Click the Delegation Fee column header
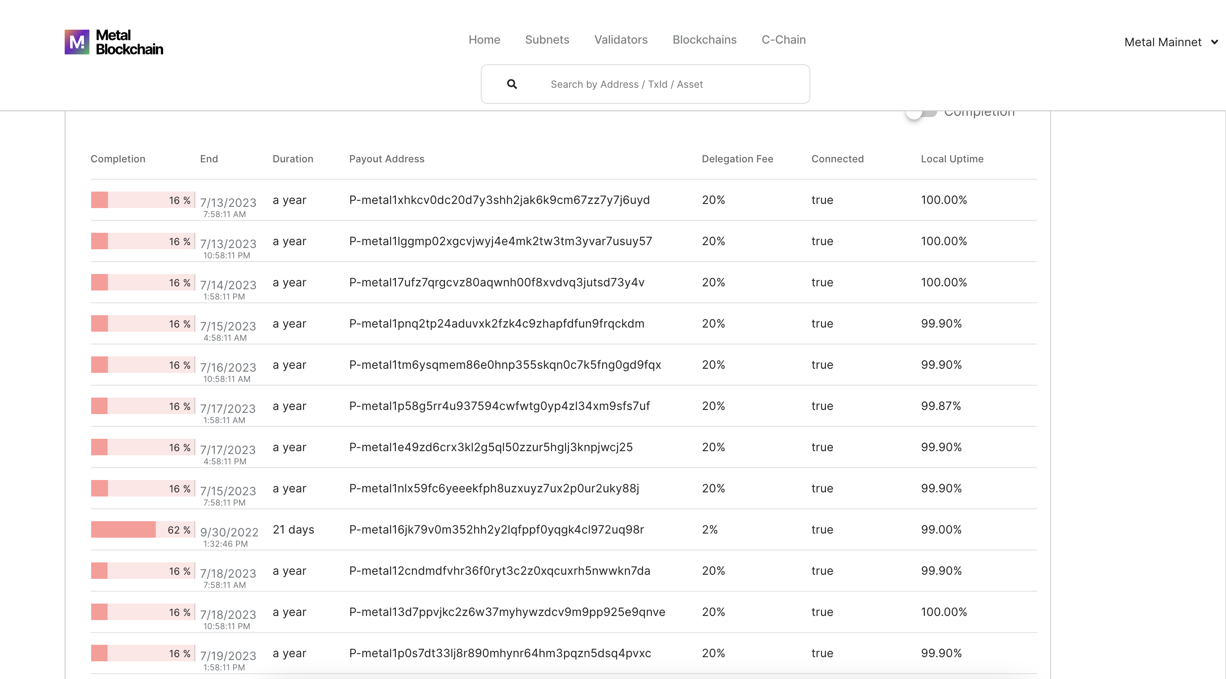Image resolution: width=1226 pixels, height=679 pixels. [737, 159]
